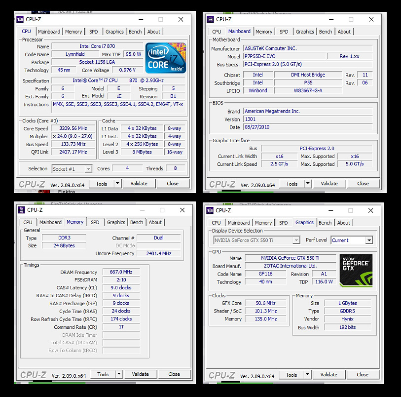This screenshot has height=397, width=401.
Task: Click Tools button in the Memory window
Action: [103, 374]
